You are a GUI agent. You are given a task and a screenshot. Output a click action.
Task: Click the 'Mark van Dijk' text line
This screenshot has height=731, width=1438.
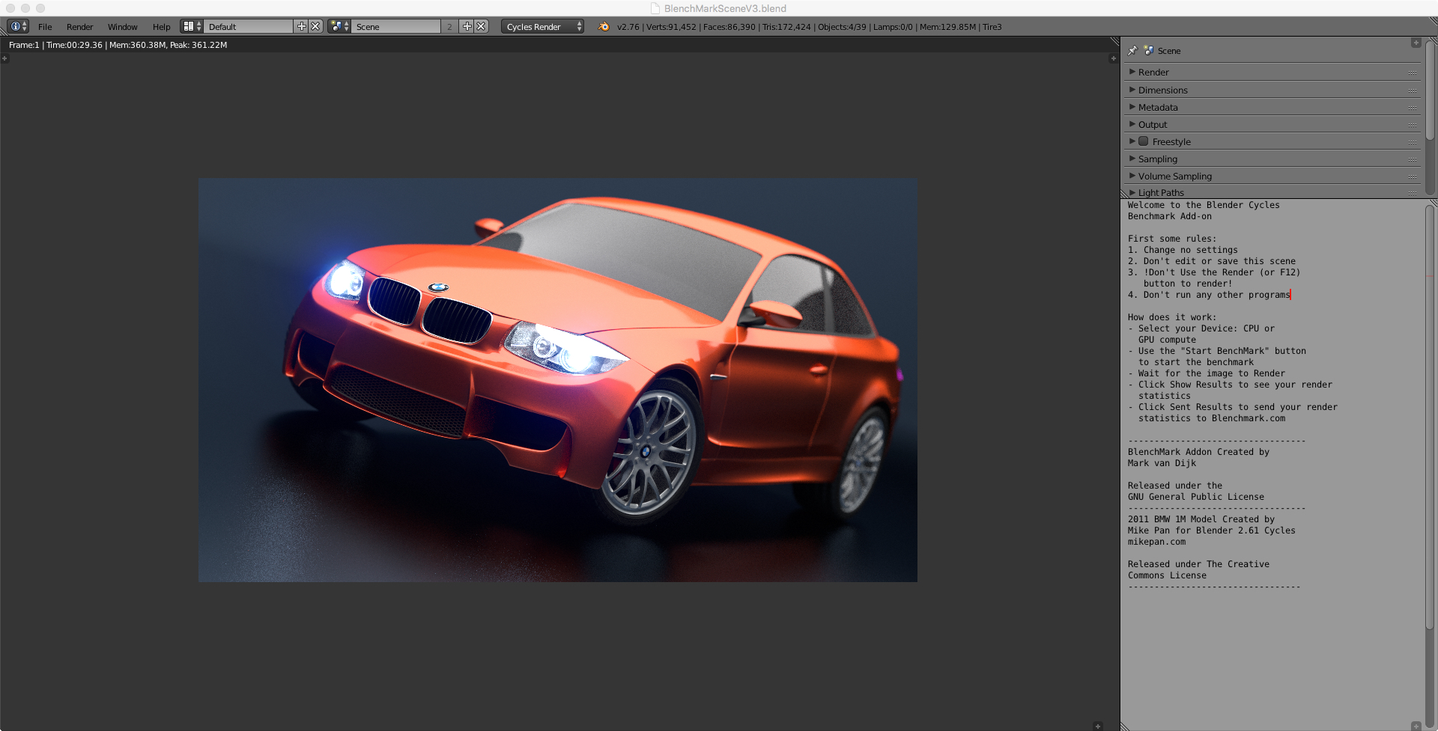pyautogui.click(x=1162, y=463)
